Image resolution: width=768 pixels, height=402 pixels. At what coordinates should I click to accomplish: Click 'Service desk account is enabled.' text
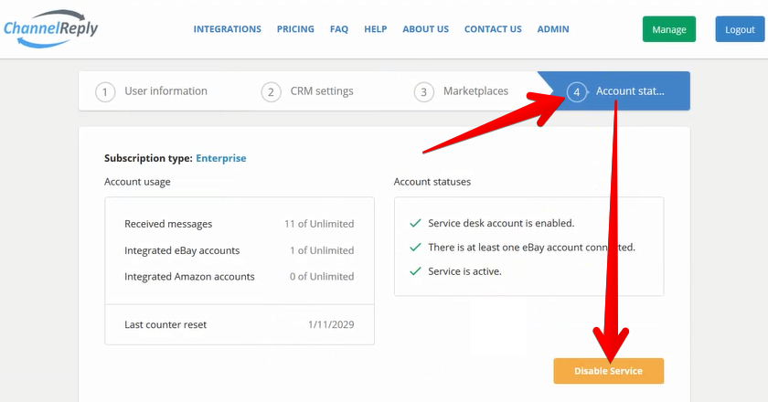tap(501, 223)
